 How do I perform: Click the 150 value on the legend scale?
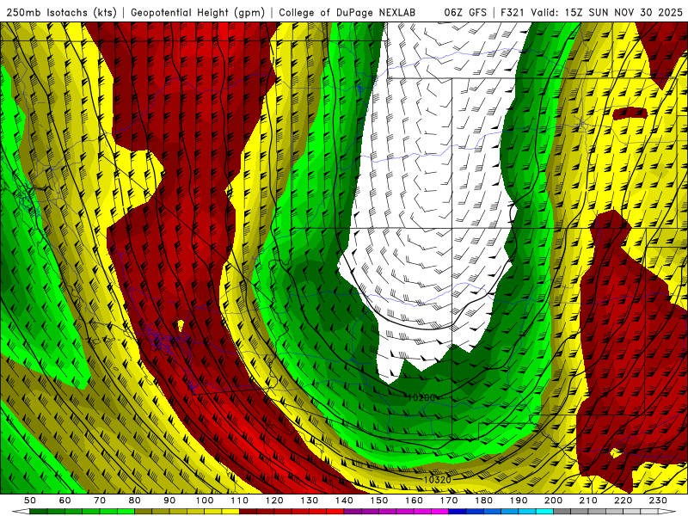click(x=379, y=501)
